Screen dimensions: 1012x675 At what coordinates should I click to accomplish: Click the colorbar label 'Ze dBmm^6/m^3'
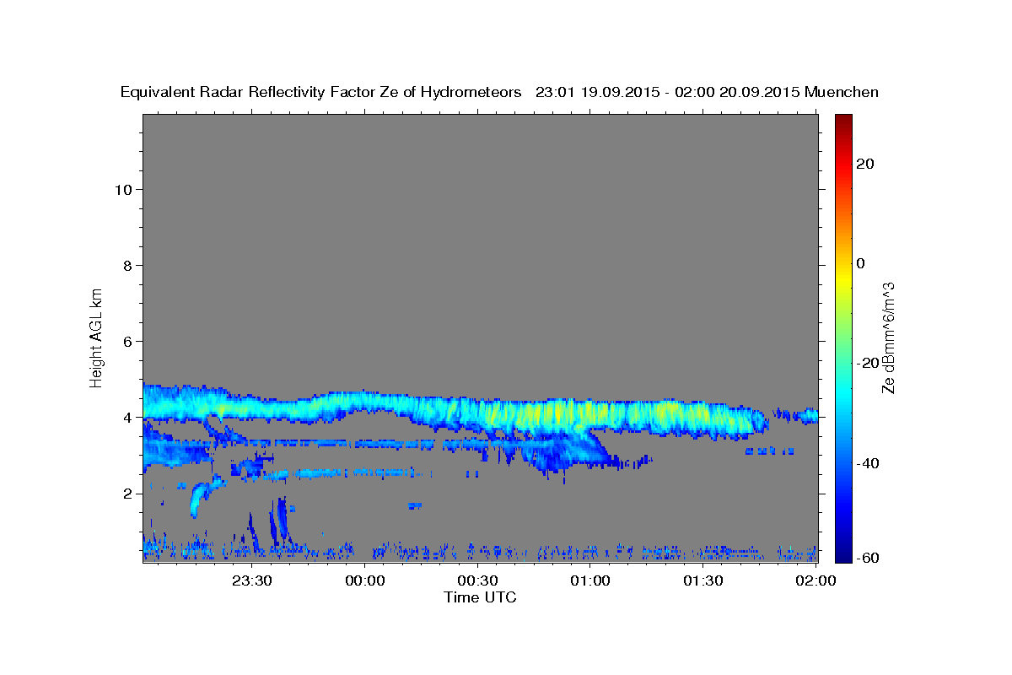888,337
